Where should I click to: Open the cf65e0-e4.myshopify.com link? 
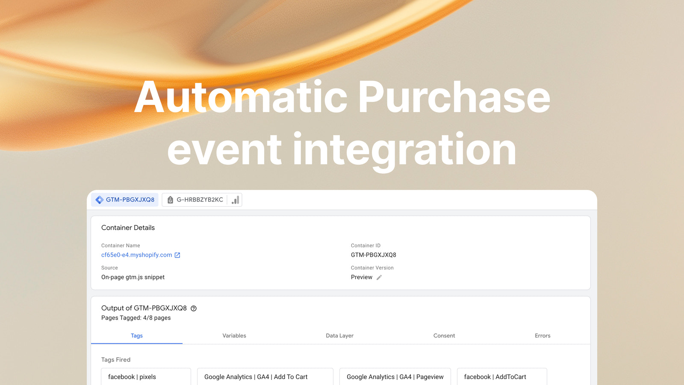tap(136, 255)
